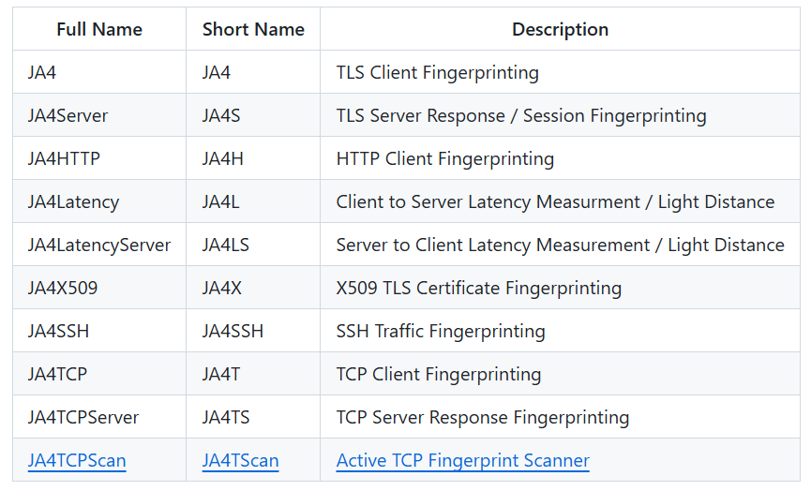Select the Description column header
This screenshot has width=811, height=491.
[x=560, y=29]
